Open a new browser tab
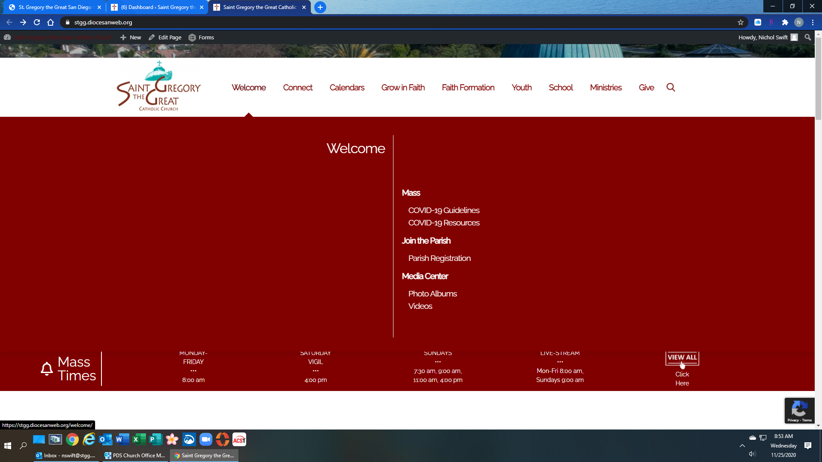The image size is (822, 462). coord(320,7)
